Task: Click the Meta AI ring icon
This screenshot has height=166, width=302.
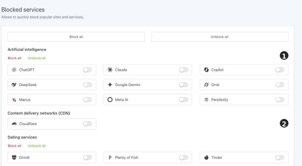Action: point(110,100)
